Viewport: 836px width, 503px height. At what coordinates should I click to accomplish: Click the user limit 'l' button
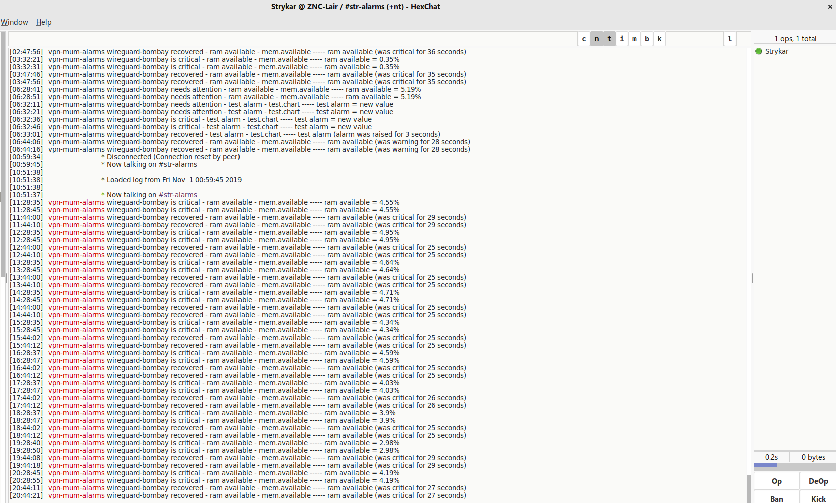click(x=730, y=39)
